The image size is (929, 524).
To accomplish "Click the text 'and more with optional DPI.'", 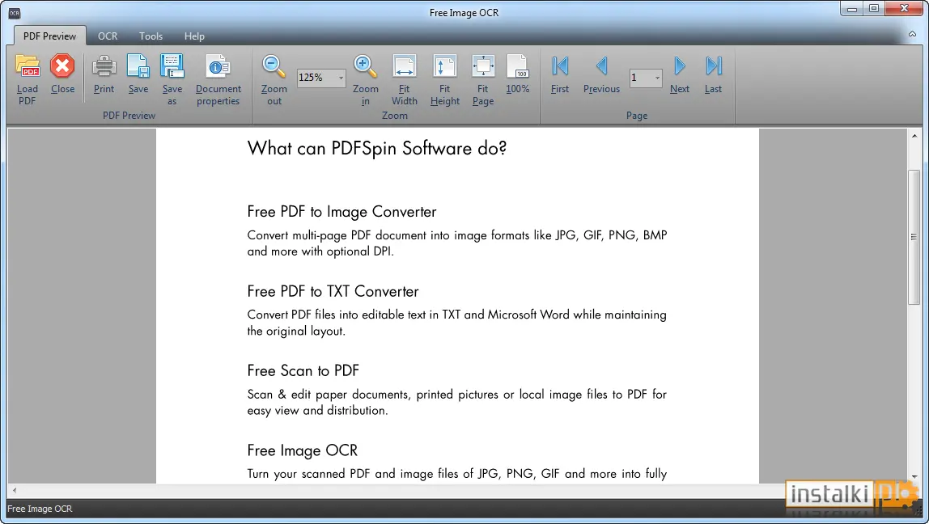I will [x=320, y=251].
